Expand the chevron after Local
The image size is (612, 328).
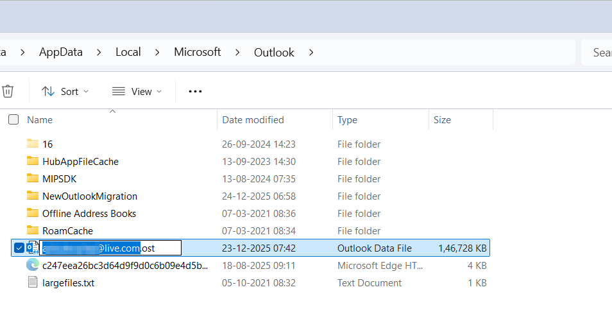157,53
